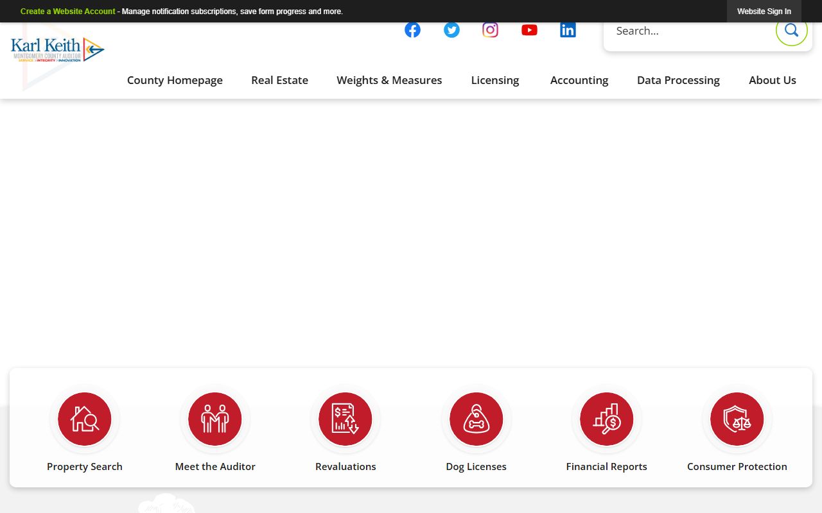Select the Consumer Protection shield icon
822x513 pixels.
737,419
